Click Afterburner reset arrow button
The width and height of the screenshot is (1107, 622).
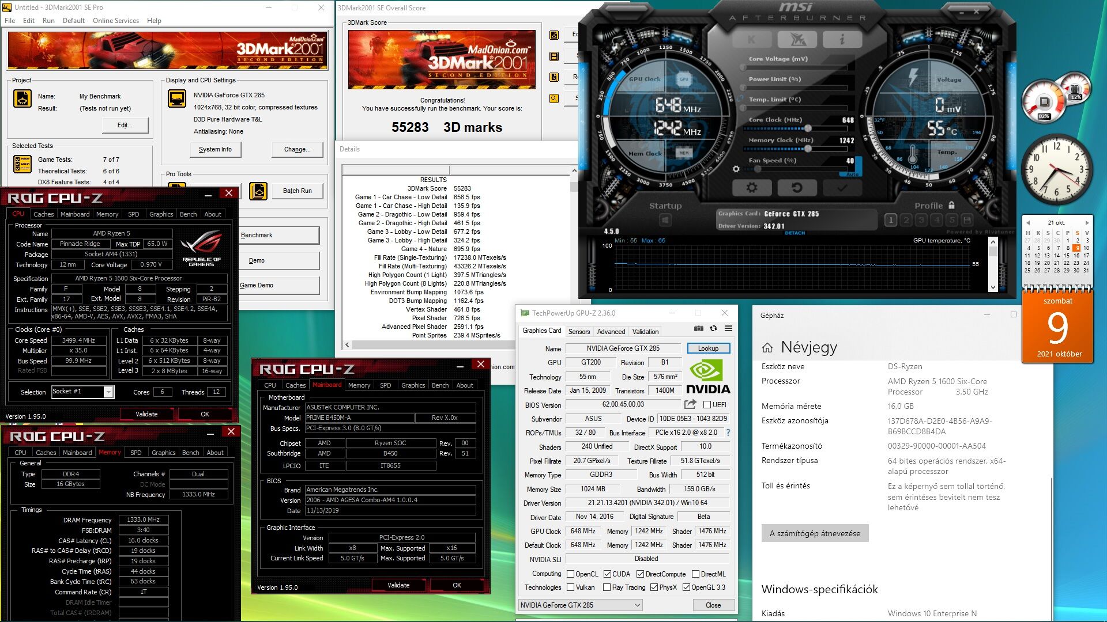797,188
